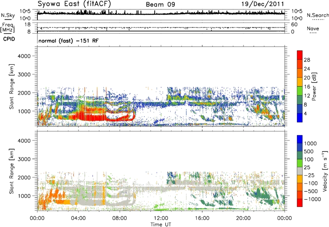The image size is (329, 227).
Task: Select the bright blue top Velocity colorbar segment
Action: tap(300, 139)
